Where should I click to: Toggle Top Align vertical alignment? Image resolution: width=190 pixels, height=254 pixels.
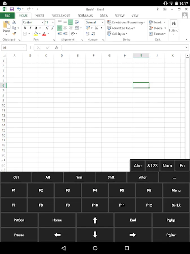tap(60, 22)
